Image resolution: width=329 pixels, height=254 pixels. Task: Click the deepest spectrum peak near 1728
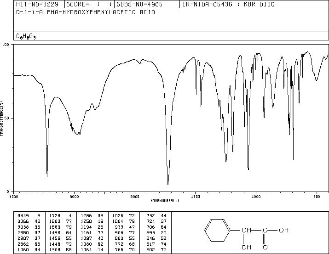pyautogui.click(x=168, y=183)
